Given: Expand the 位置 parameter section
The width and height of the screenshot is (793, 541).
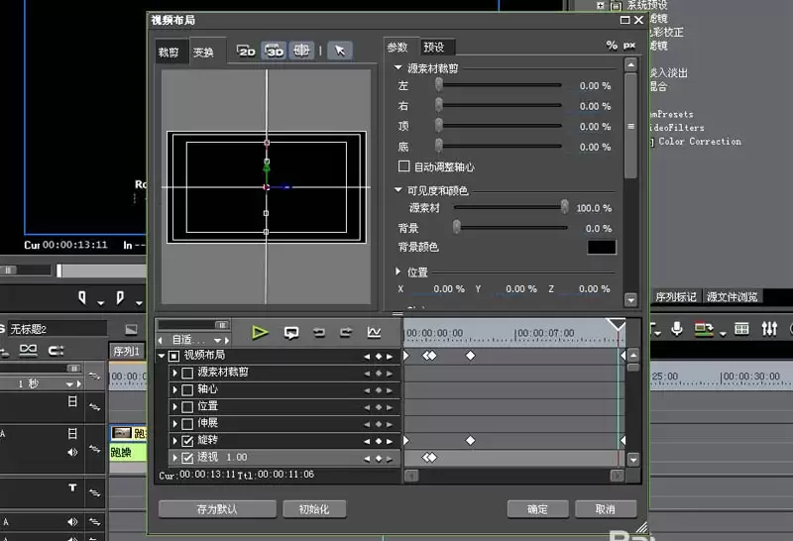Looking at the screenshot, I should 398,272.
